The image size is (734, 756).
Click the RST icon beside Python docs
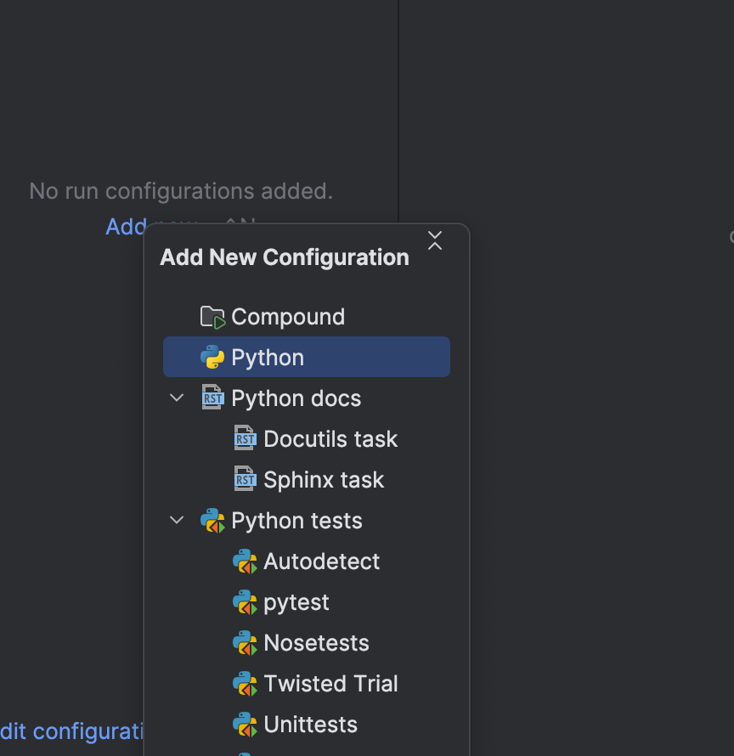[x=212, y=398]
